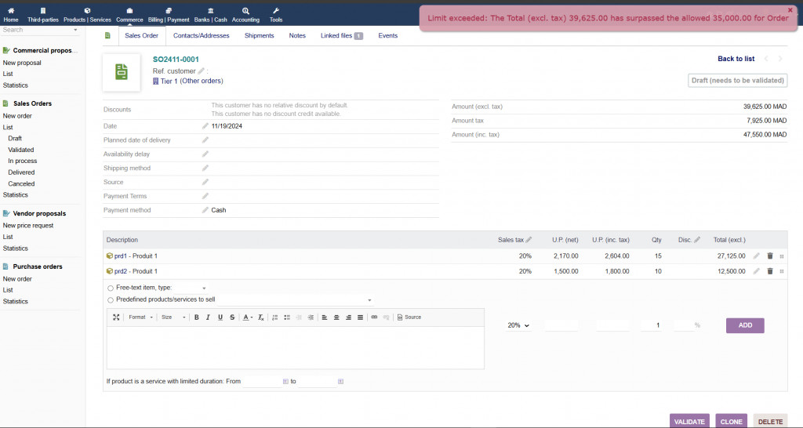803x428 pixels.
Task: Open the 20% sales tax dropdown
Action: (518, 325)
